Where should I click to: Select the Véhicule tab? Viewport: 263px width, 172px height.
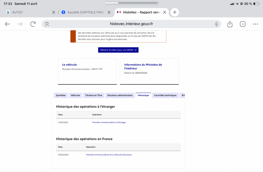[75, 95]
